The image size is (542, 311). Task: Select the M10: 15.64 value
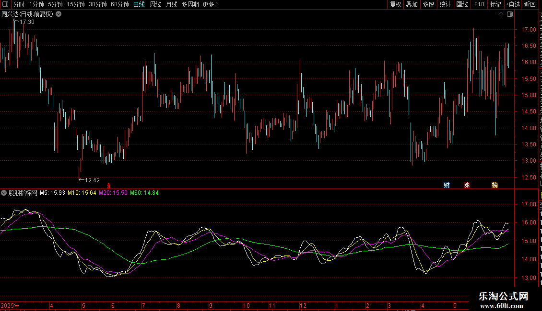(82, 193)
